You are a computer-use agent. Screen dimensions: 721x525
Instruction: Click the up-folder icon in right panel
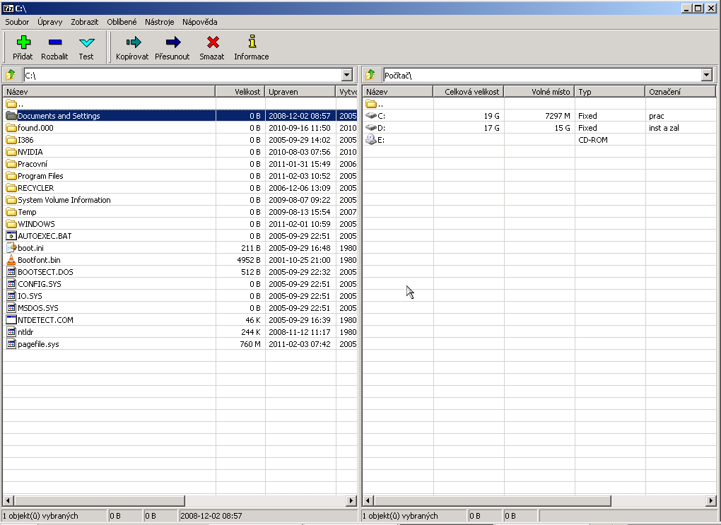click(x=370, y=75)
